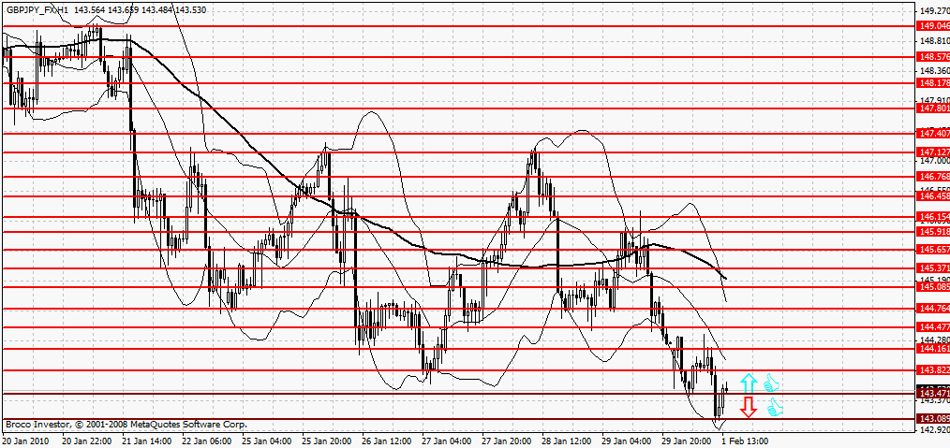Screen dimensions: 950x448
Task: Click the cyan up arrow icon
Action: (748, 383)
